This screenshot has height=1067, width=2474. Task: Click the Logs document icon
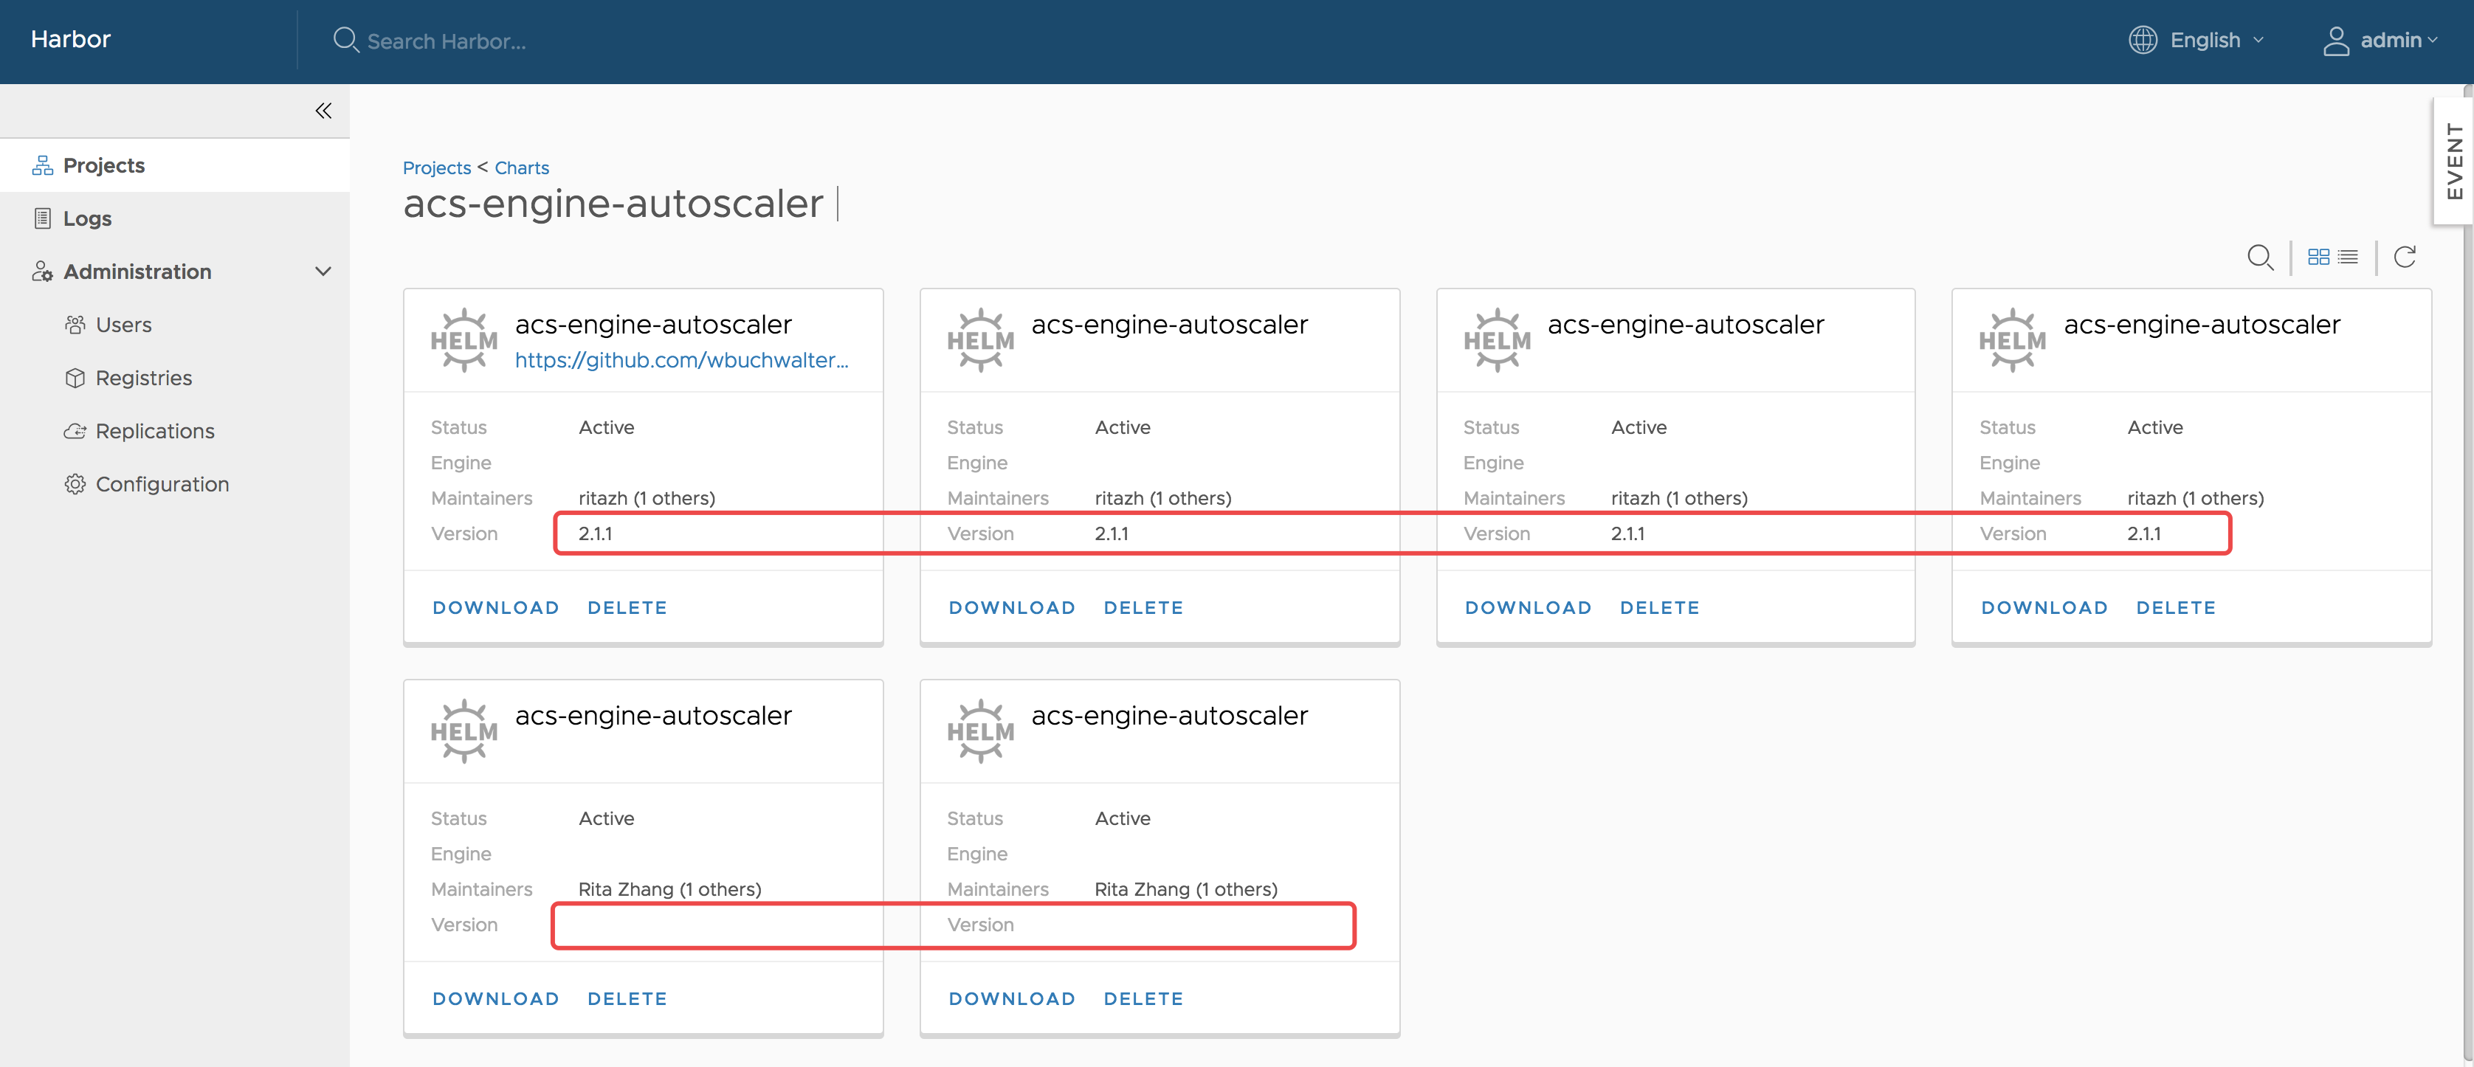[x=42, y=218]
